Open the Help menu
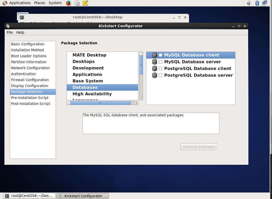Screen dimensions: 272x199 pyautogui.click(x=20, y=32)
